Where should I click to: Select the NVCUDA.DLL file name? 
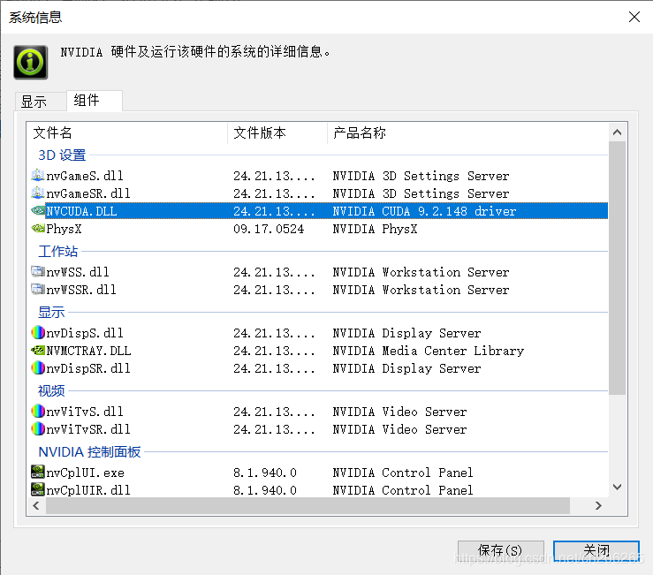pyautogui.click(x=81, y=211)
